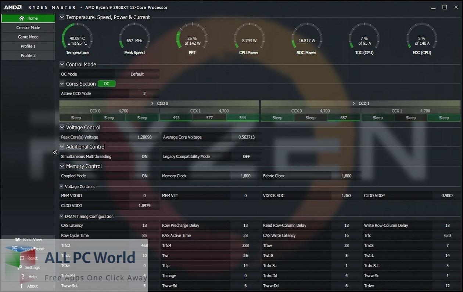Image resolution: width=463 pixels, height=292 pixels.
Task: Click the Row Precharge Delay value field
Action: [x=245, y=226]
